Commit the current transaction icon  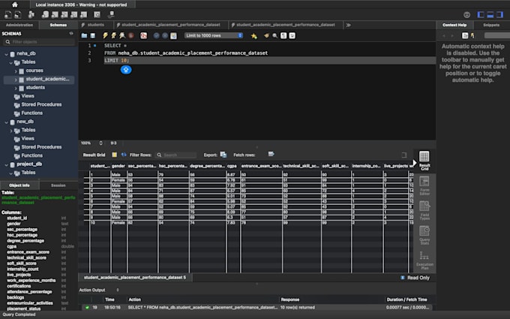point(157,35)
